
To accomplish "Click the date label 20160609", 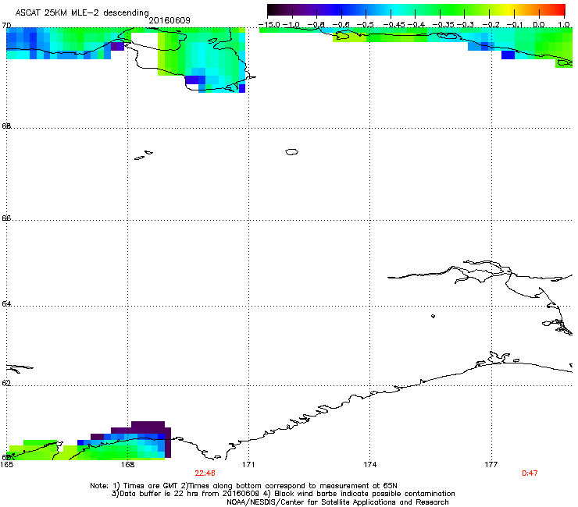I will click(x=169, y=20).
